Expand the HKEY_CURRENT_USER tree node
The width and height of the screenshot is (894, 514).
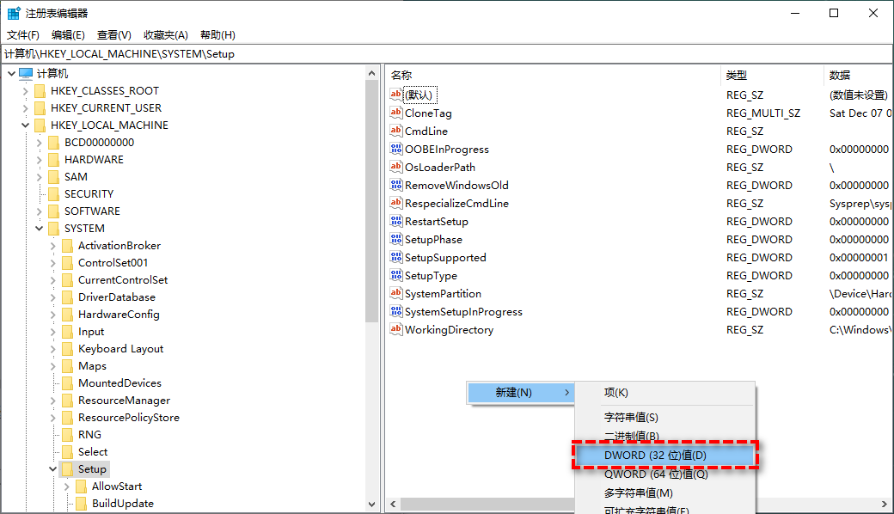pyautogui.click(x=26, y=107)
